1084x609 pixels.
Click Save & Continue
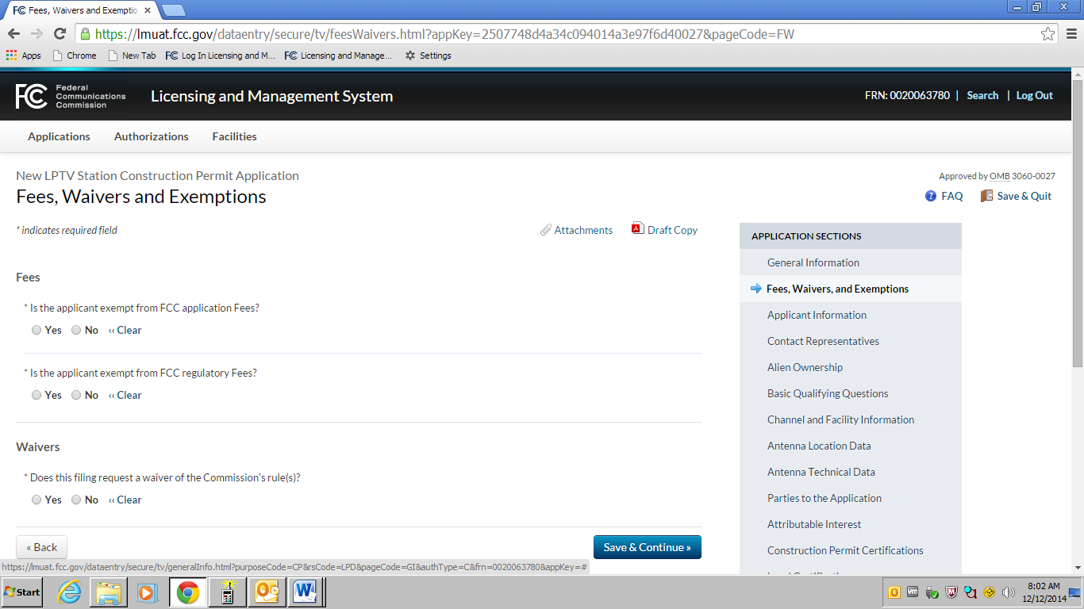(648, 547)
